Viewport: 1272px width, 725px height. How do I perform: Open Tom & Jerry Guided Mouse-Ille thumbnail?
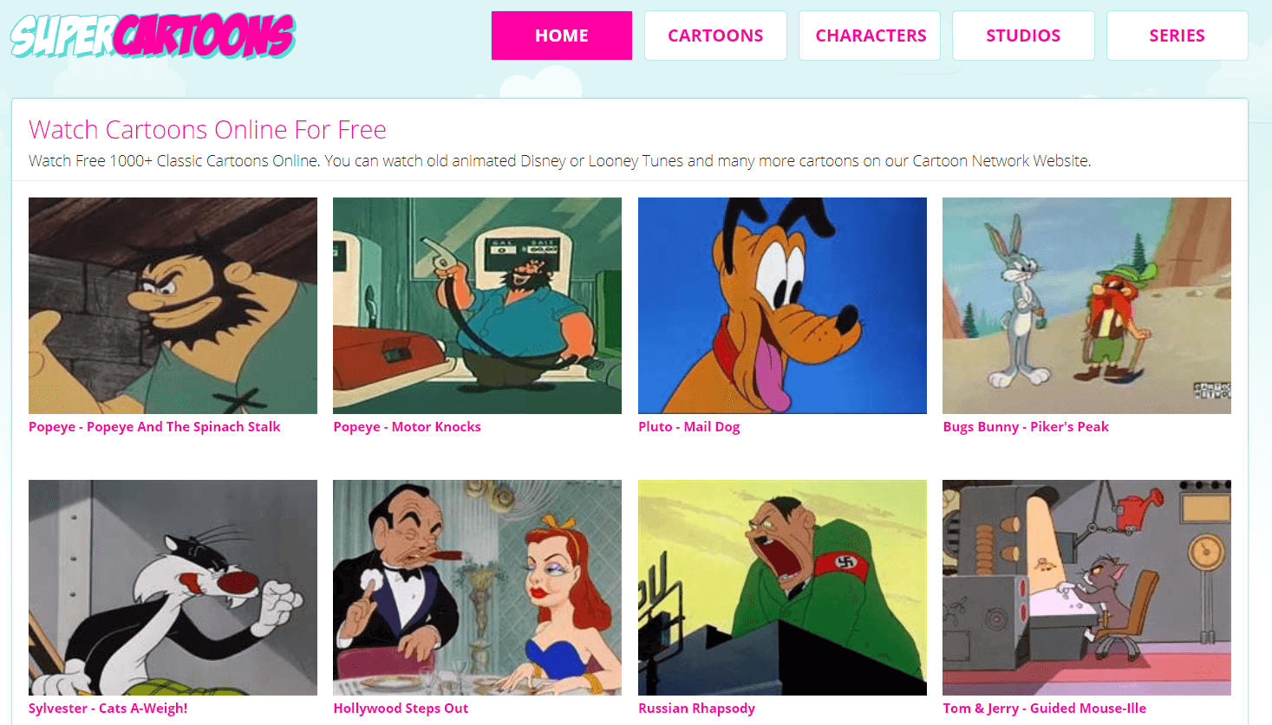(x=1086, y=587)
